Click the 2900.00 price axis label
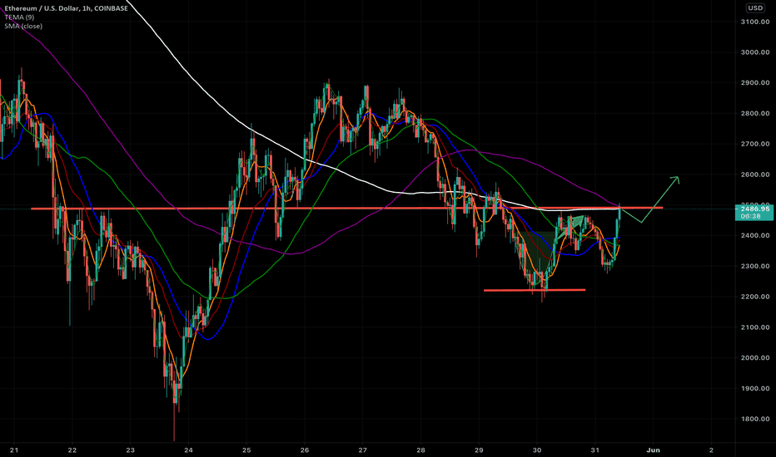 755,83
